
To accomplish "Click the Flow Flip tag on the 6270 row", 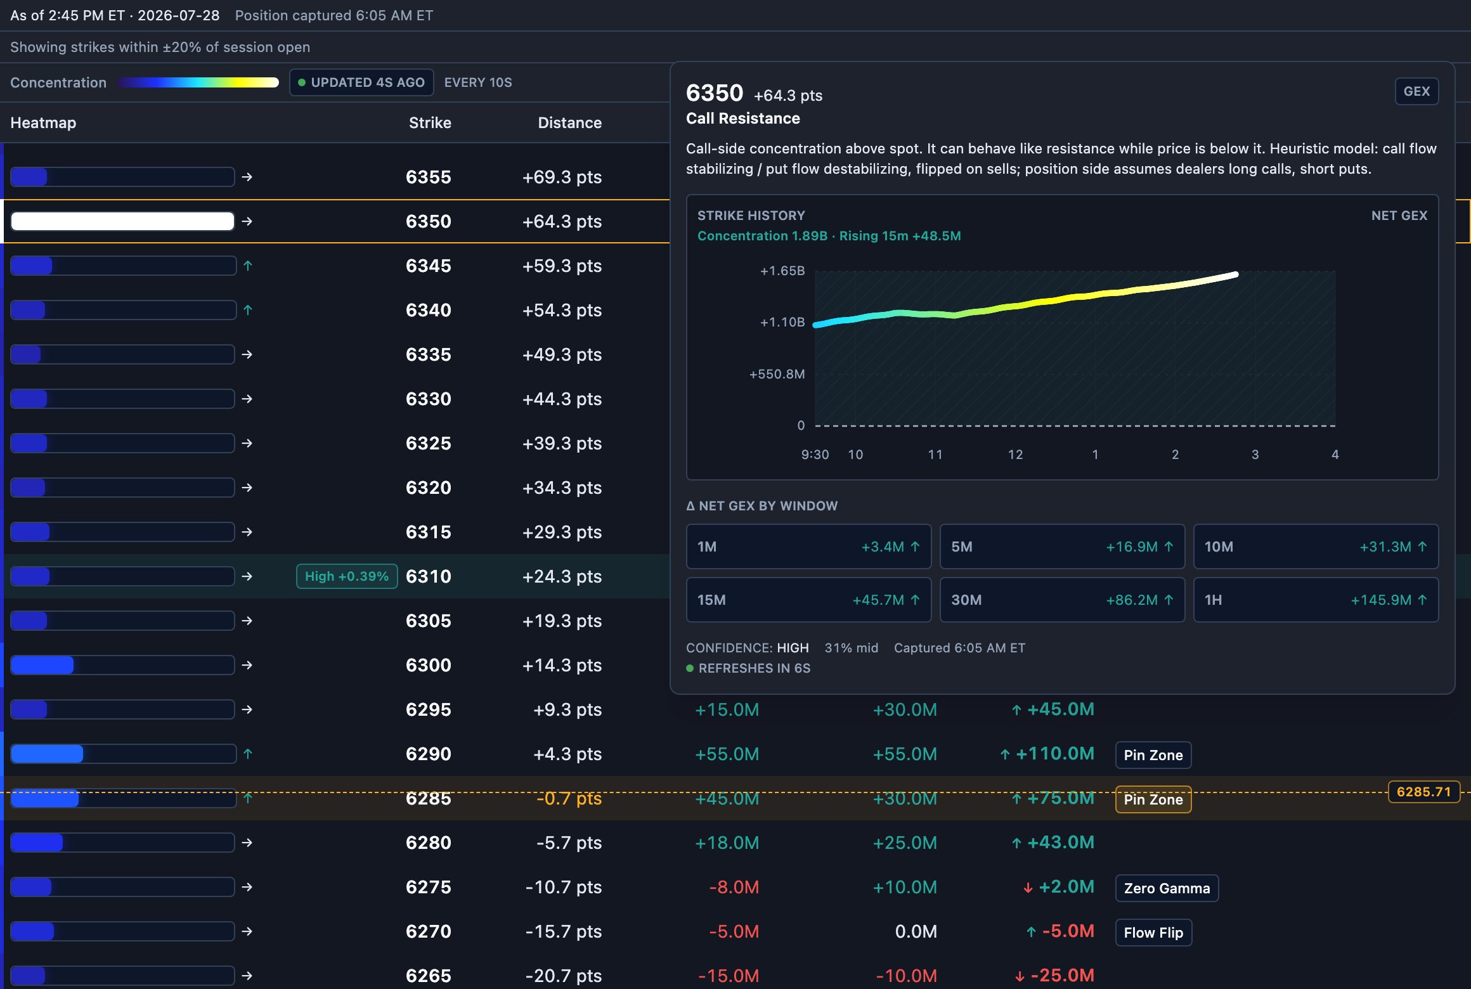I will pyautogui.click(x=1153, y=933).
